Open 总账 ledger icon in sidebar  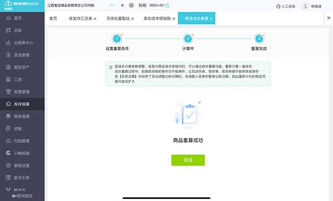coord(8,30)
